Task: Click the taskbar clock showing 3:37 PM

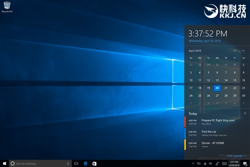Action: (234, 163)
